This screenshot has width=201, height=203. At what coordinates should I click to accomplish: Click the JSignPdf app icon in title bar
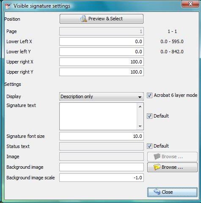(8, 6)
